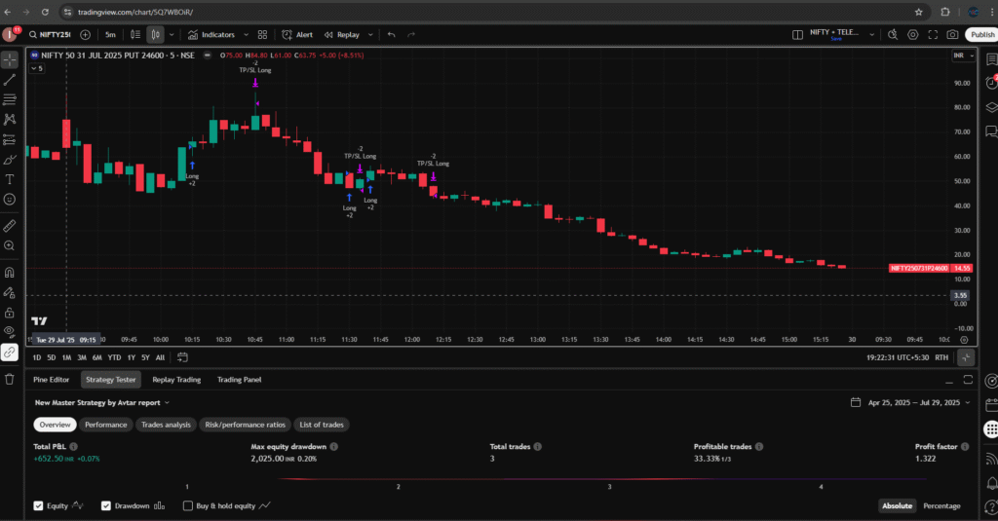Select the crosshair cursor tool
The image size is (998, 521).
coord(10,59)
